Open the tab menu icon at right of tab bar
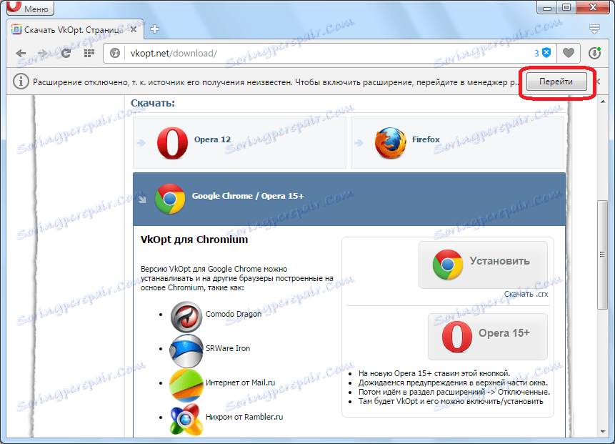The width and height of the screenshot is (615, 444). pyautogui.click(x=594, y=29)
